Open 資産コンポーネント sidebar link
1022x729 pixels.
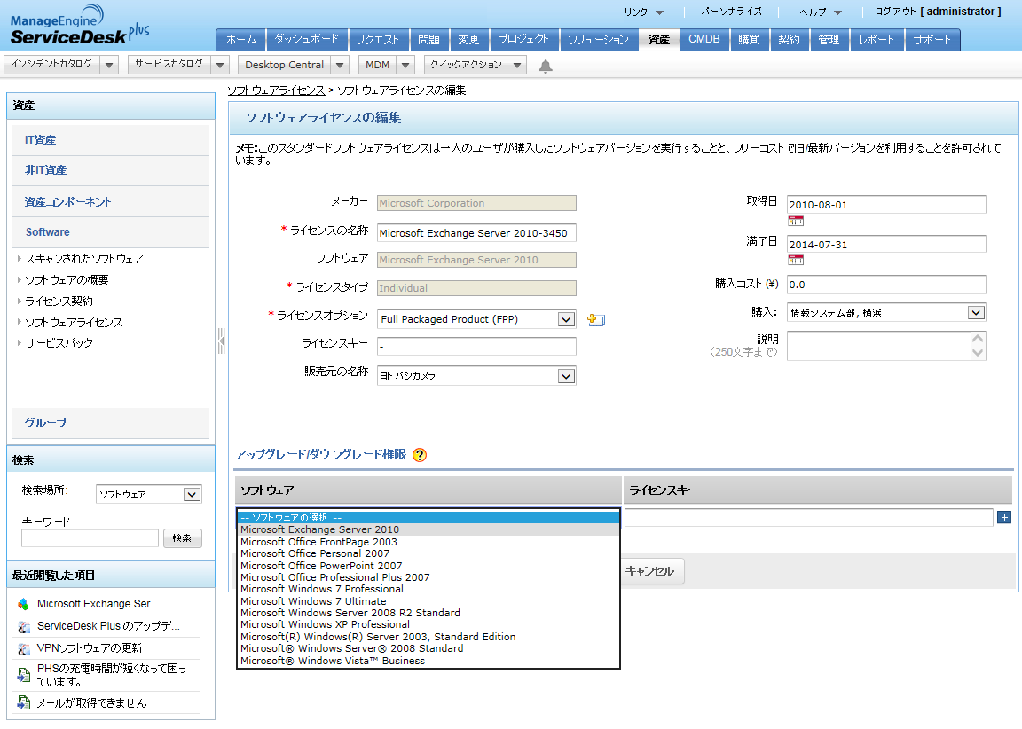[x=67, y=202]
